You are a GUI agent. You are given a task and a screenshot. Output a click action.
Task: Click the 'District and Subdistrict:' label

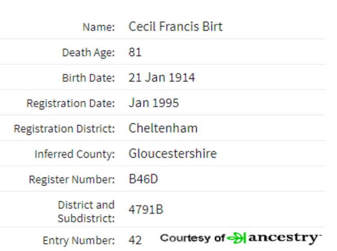(86, 212)
